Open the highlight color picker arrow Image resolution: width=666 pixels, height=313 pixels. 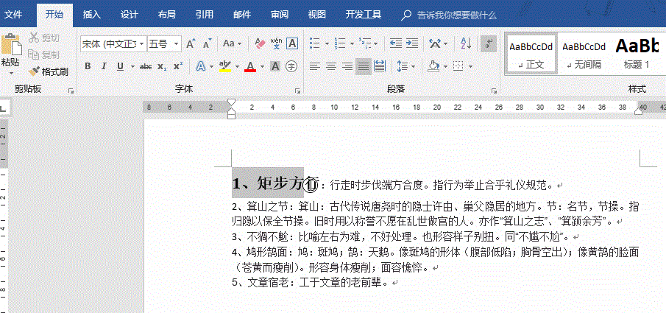pos(237,67)
